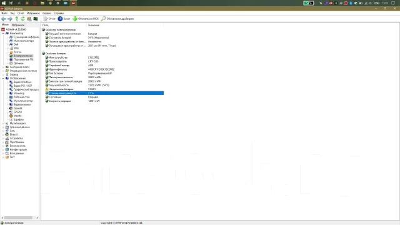The image size is (400, 225).
Task: Open the Вид menu
Action: 12,13
